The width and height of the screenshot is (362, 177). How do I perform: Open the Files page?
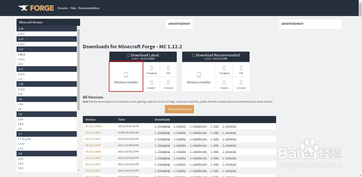(x=73, y=8)
